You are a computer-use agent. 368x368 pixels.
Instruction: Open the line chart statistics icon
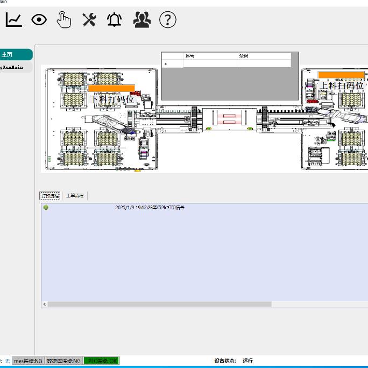[13, 20]
